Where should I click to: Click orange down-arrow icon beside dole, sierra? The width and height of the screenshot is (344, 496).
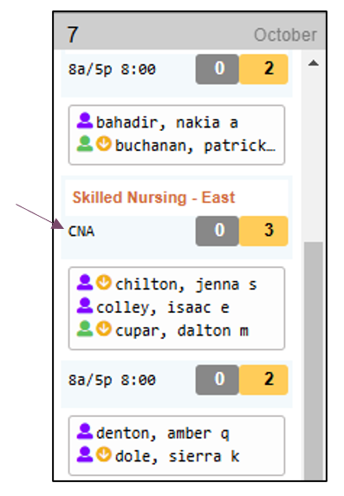[104, 454]
